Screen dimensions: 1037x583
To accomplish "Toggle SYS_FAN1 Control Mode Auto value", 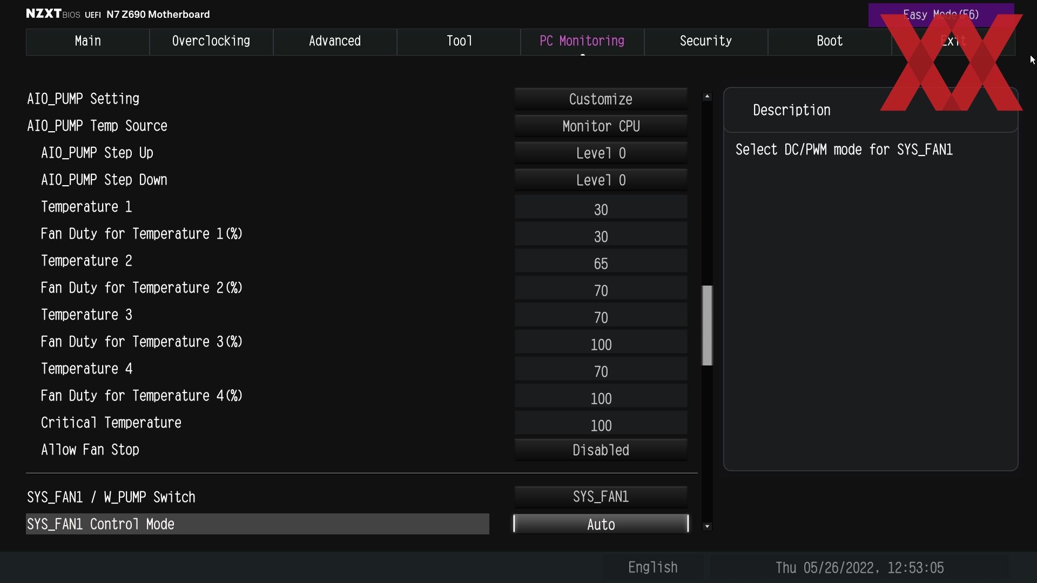I will click(601, 524).
